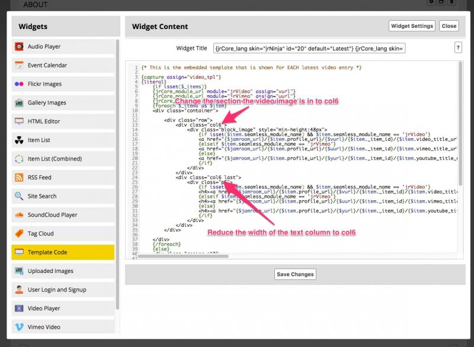Close the widget content dialog
The image size is (474, 347).
point(449,26)
